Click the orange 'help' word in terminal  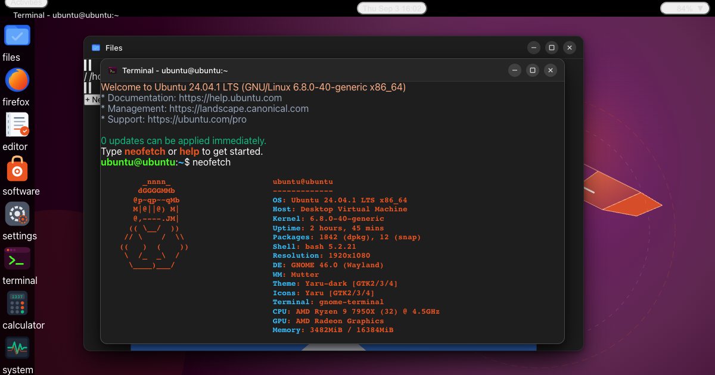189,152
